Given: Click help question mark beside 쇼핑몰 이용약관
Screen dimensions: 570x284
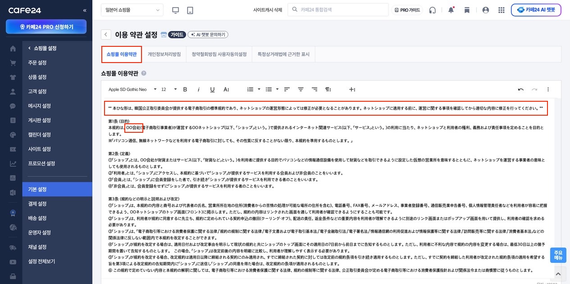Looking at the screenshot, I should (144, 73).
